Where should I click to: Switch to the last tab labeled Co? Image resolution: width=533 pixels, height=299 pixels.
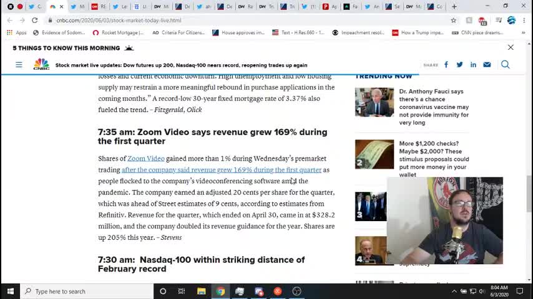(x=435, y=6)
